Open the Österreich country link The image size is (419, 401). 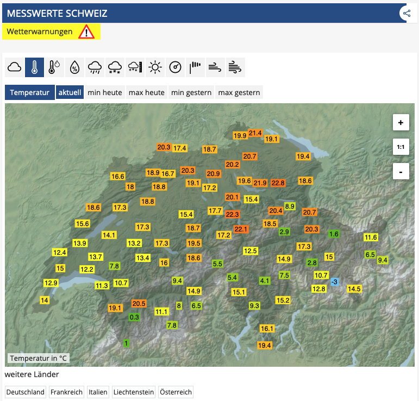(x=176, y=392)
